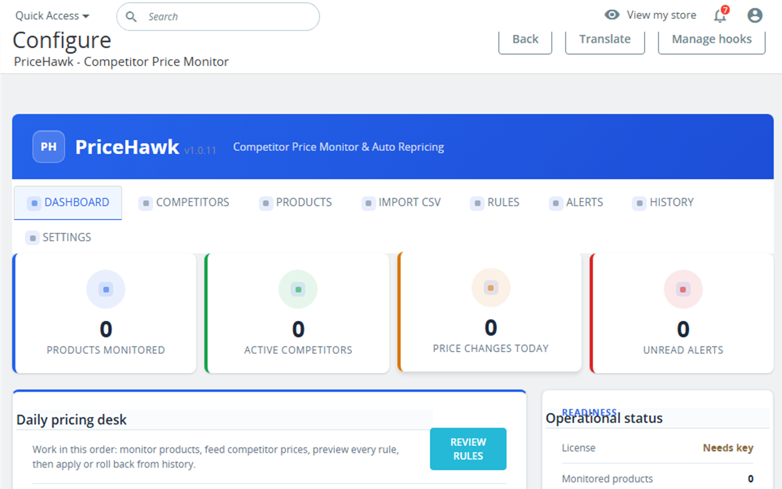Click the Price Changes Today count card

click(489, 311)
